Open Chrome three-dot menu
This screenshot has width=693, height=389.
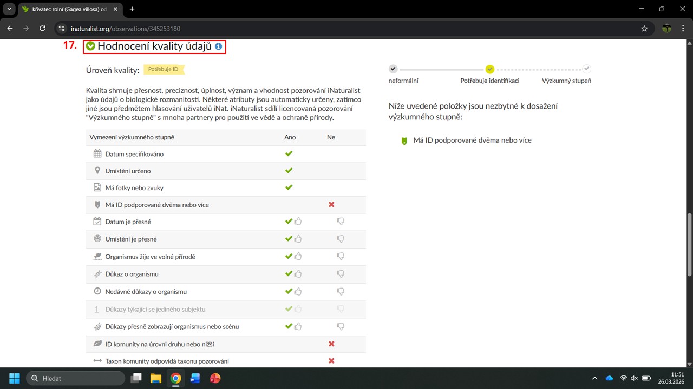(x=684, y=29)
